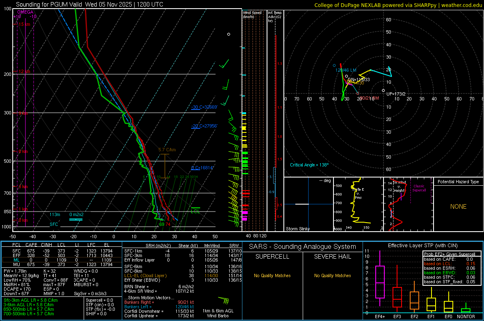Click the Potential Hazard Type header
The image size is (484, 321).
click(458, 182)
